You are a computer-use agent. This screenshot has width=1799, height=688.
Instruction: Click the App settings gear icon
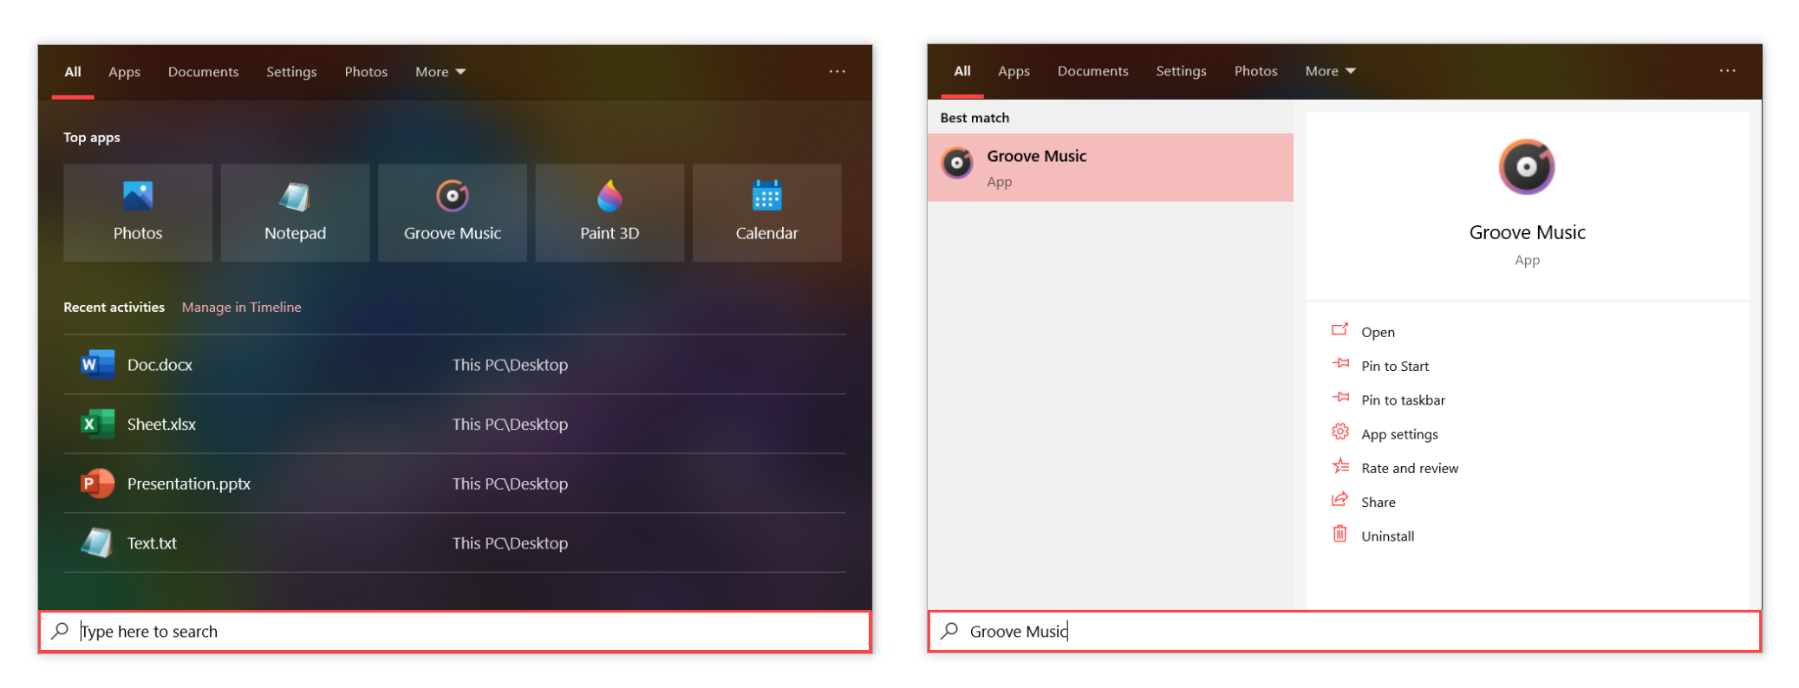click(x=1340, y=432)
